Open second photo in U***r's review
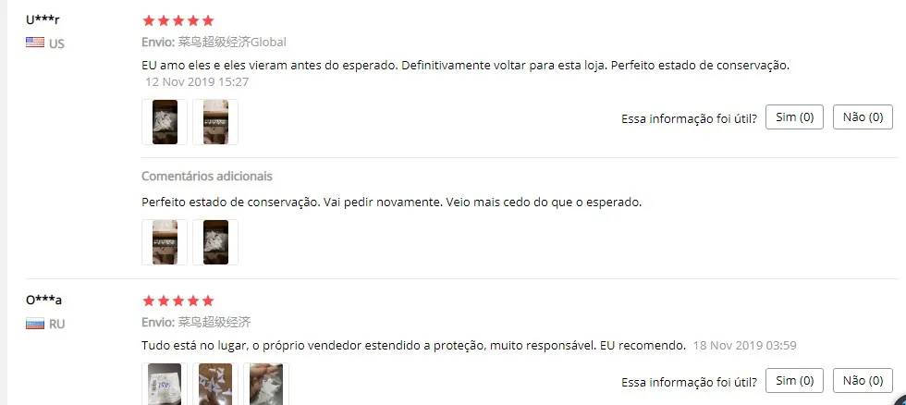This screenshot has width=906, height=405. click(215, 122)
